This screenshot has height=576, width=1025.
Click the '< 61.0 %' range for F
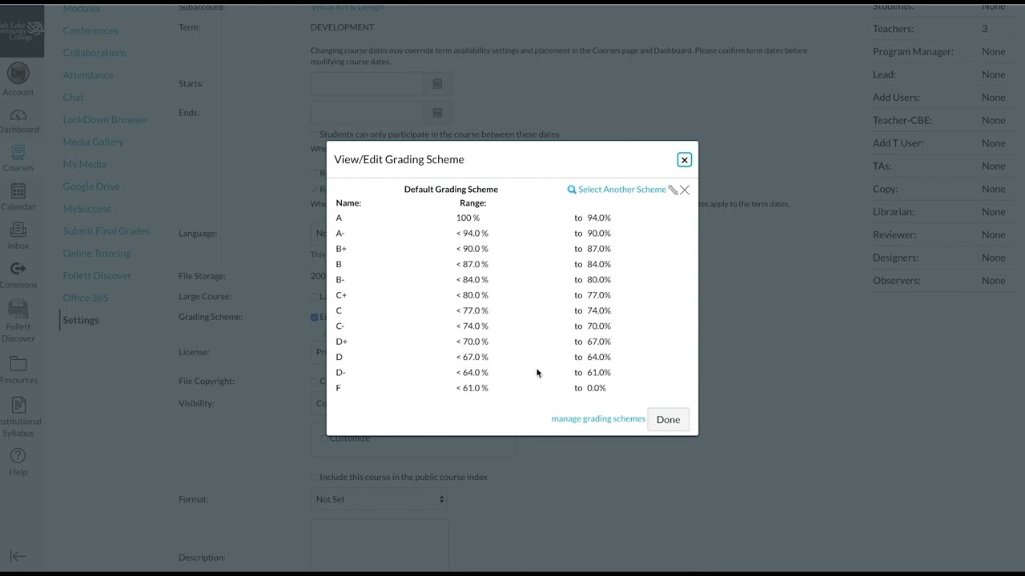pyautogui.click(x=472, y=388)
